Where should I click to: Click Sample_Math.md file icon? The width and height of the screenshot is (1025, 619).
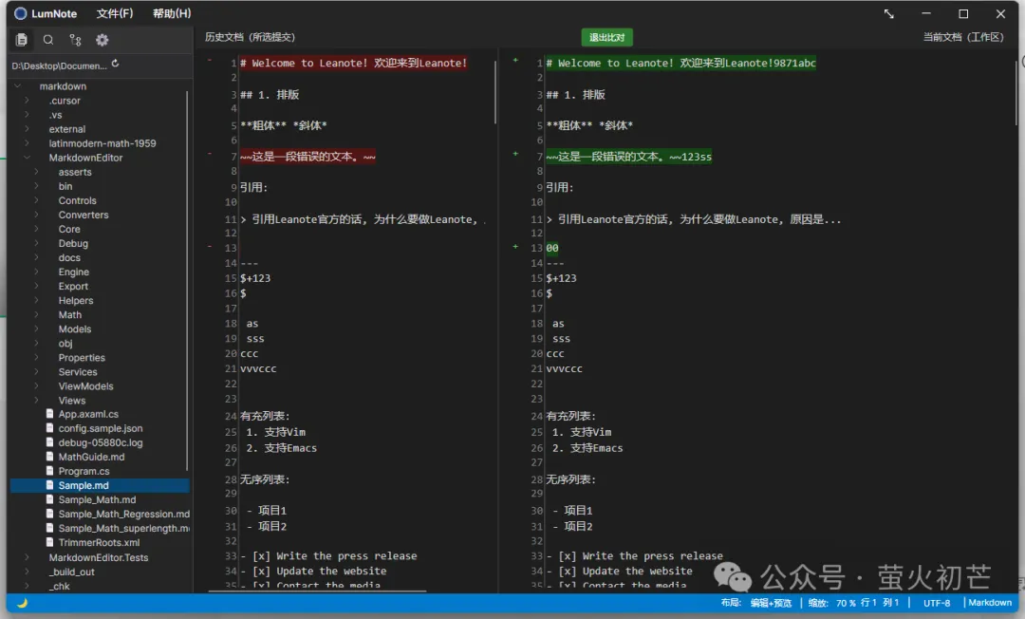[49, 500]
